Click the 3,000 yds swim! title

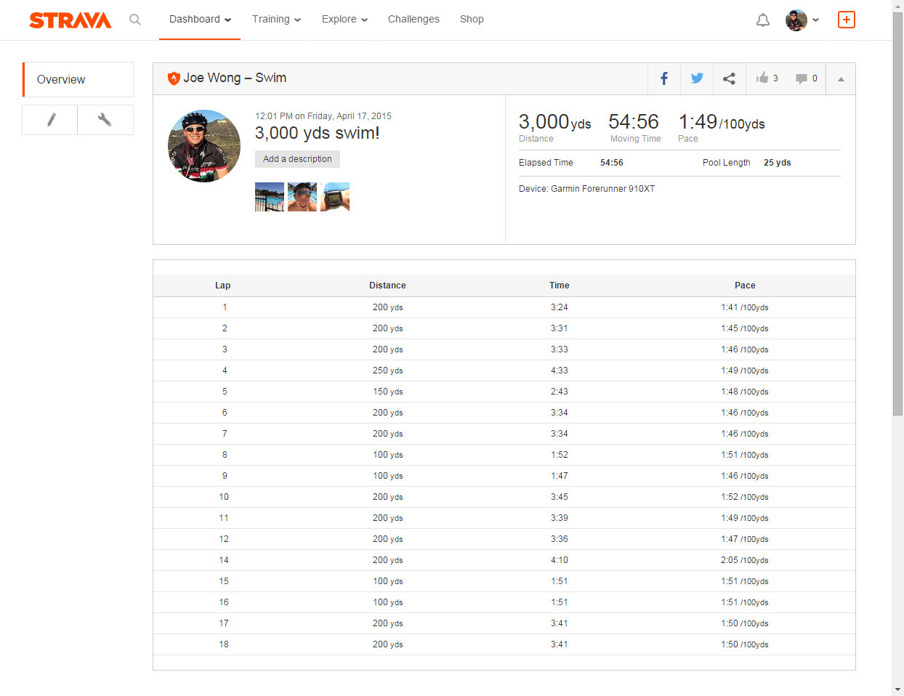point(317,133)
